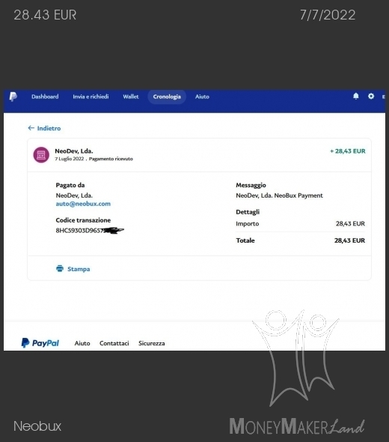Click the 'Importo' label
The height and width of the screenshot is (442, 389).
(x=248, y=223)
